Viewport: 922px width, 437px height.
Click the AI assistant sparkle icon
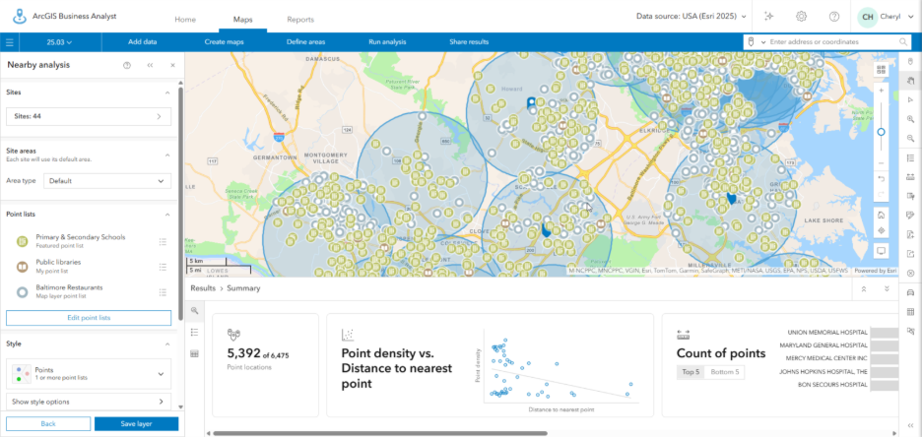coord(768,17)
